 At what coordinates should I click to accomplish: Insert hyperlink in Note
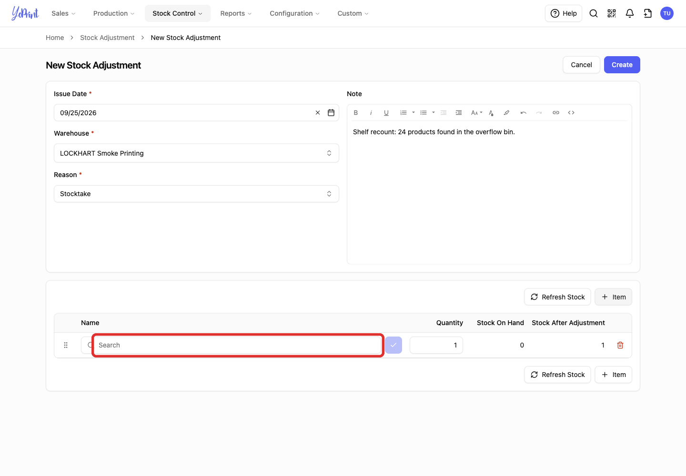pos(556,113)
